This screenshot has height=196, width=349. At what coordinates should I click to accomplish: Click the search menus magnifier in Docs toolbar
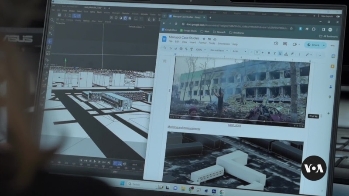(165, 48)
